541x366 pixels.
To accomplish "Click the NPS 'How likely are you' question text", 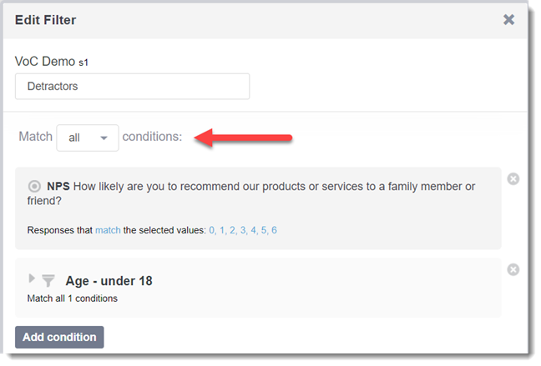I will pyautogui.click(x=251, y=193).
